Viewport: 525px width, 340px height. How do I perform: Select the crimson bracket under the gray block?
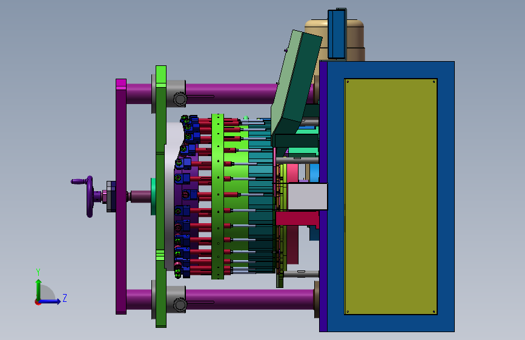(297, 218)
